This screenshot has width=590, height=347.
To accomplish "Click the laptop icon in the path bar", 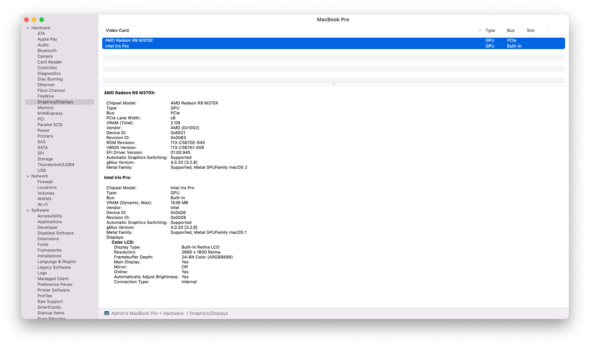I will [107, 313].
